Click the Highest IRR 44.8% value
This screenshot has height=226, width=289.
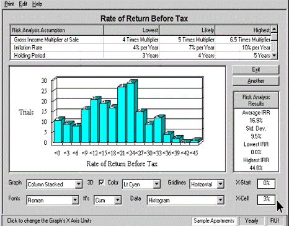pos(256,168)
